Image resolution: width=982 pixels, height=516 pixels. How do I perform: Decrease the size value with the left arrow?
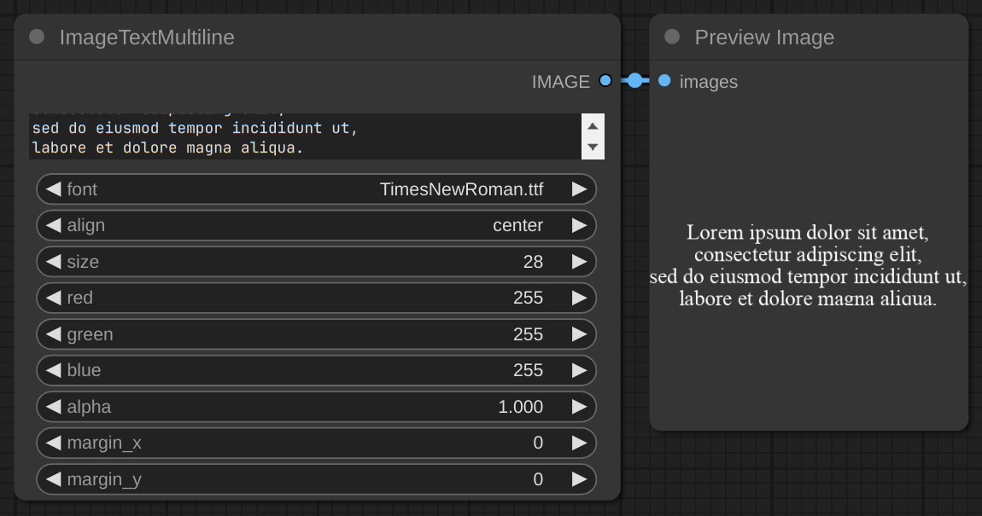tap(53, 262)
